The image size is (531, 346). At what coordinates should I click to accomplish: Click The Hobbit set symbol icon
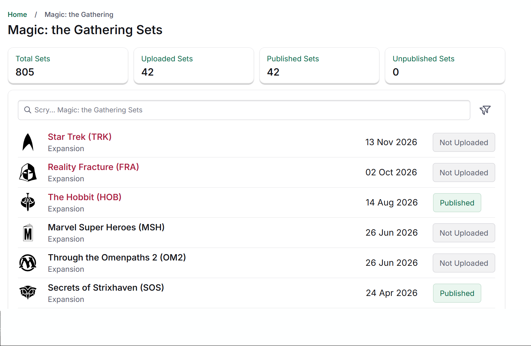[x=28, y=202]
